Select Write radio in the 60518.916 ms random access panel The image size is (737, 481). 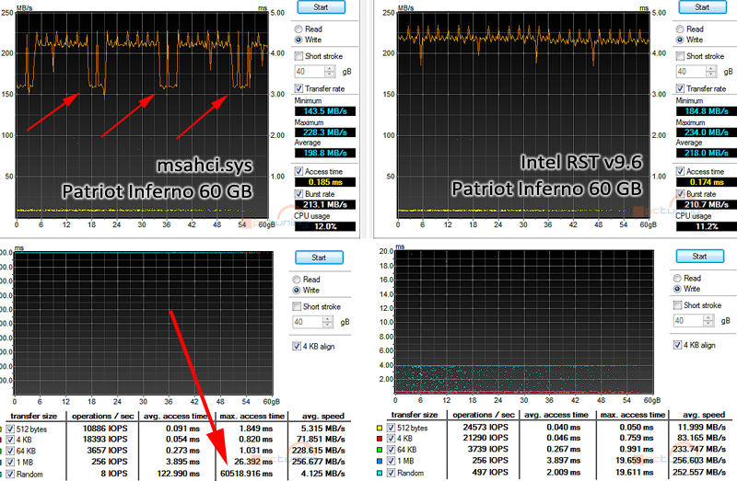pos(297,291)
